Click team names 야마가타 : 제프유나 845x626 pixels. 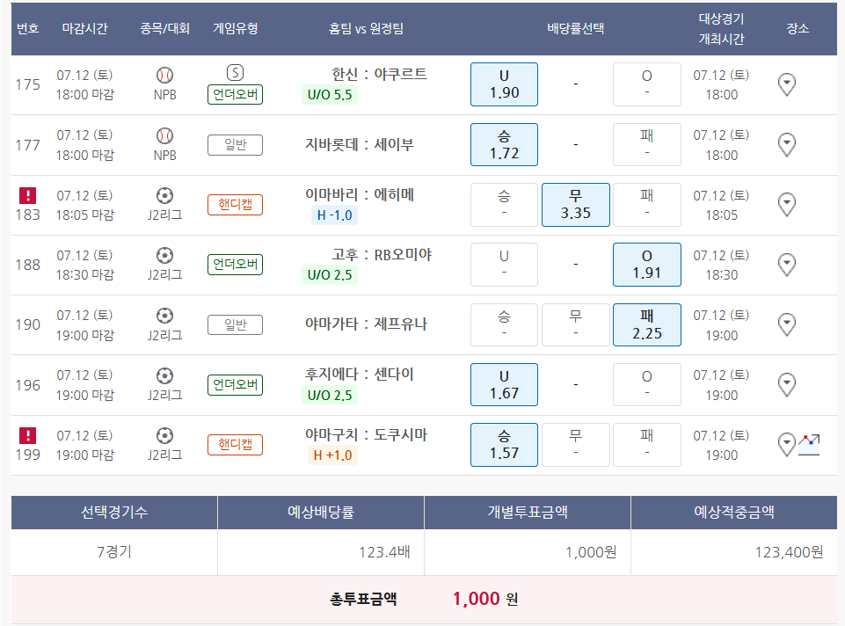point(366,324)
